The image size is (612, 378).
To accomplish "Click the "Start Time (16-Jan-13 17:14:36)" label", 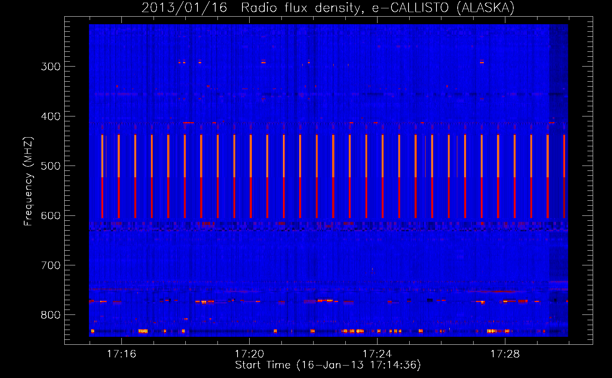I will [328, 365].
